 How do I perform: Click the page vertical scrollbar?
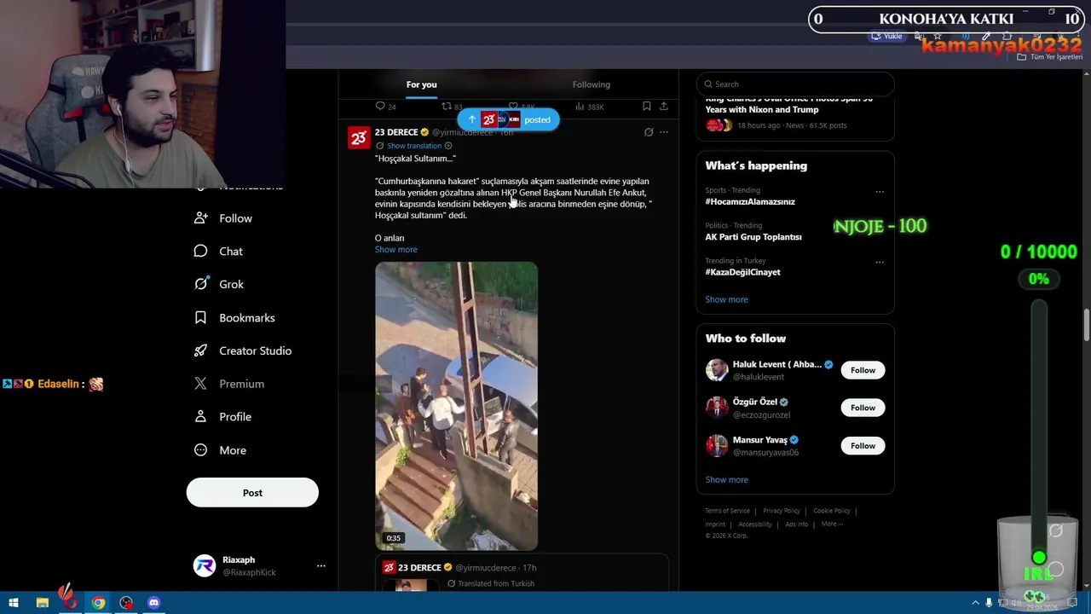[x=1086, y=324]
